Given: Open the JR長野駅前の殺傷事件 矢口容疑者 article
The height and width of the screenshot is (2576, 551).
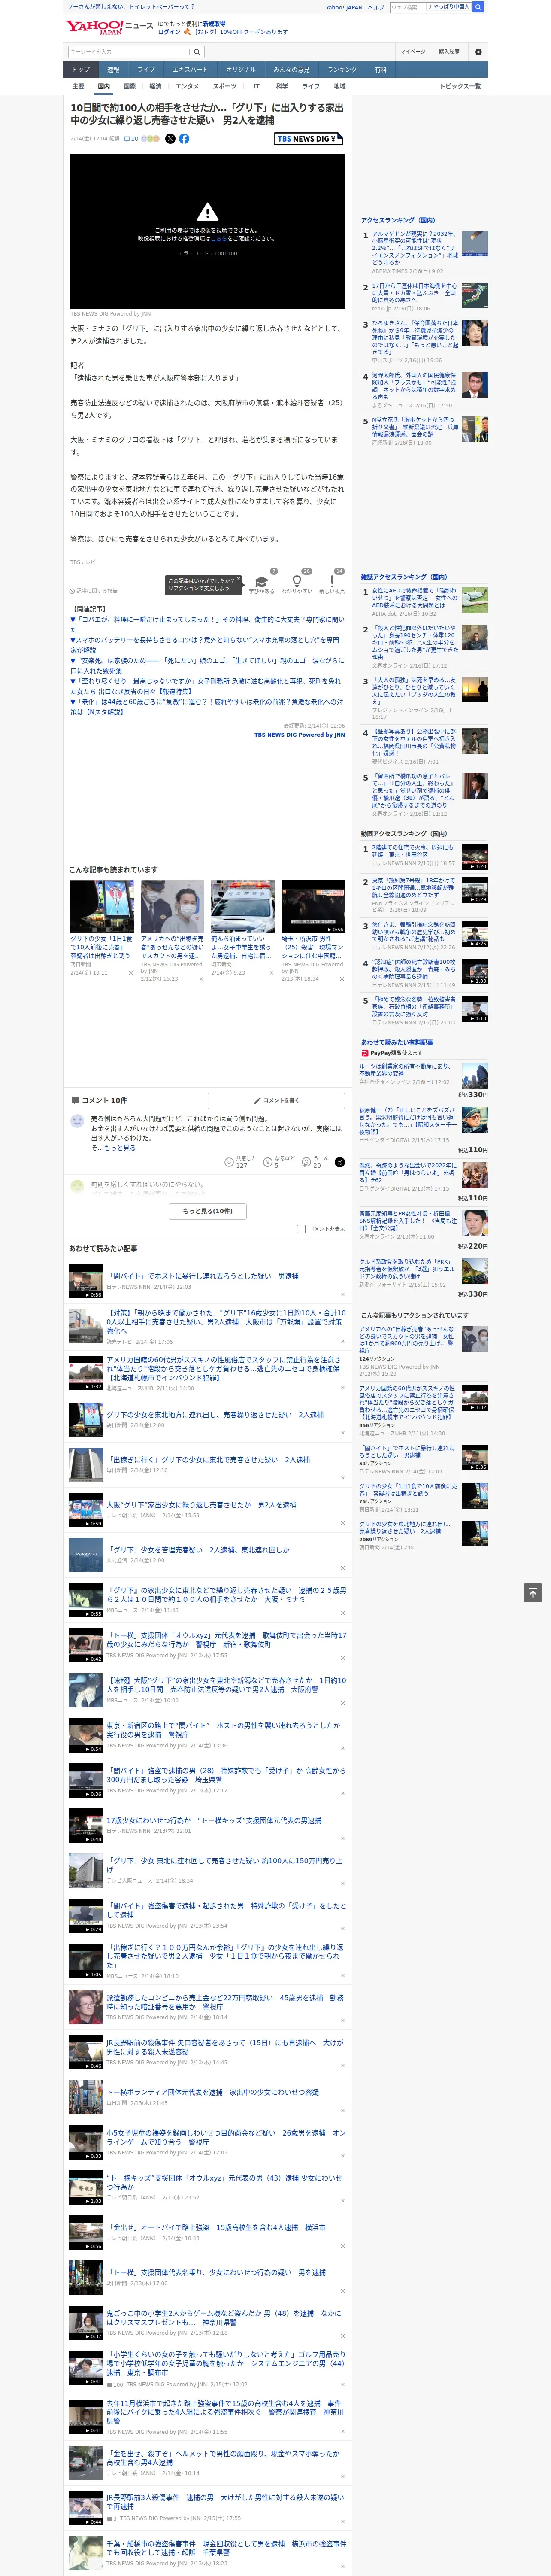Looking at the screenshot, I should tap(225, 2046).
